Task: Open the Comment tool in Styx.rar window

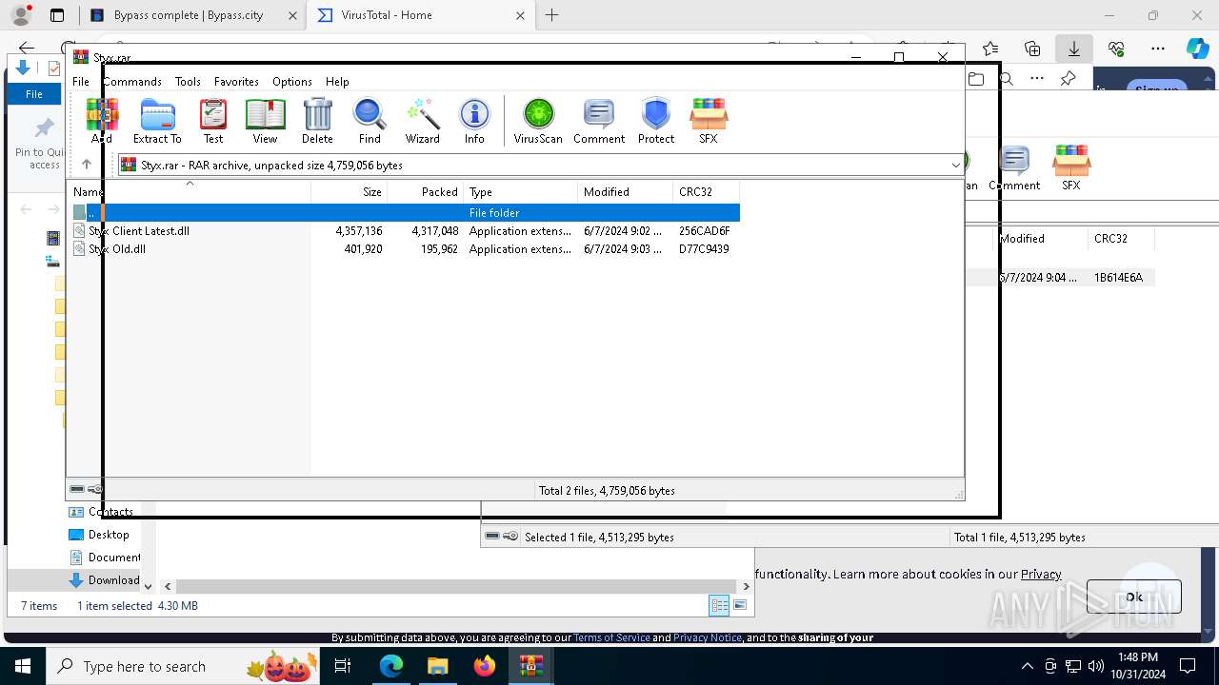Action: tap(599, 121)
